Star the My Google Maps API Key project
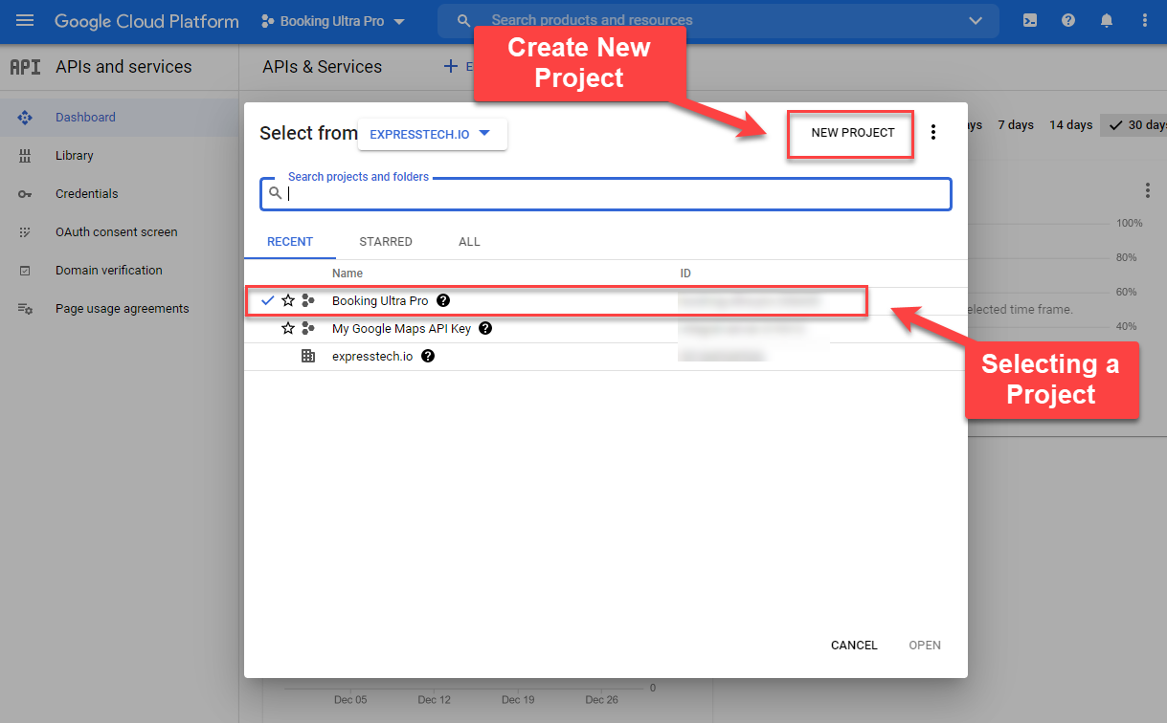 point(288,328)
